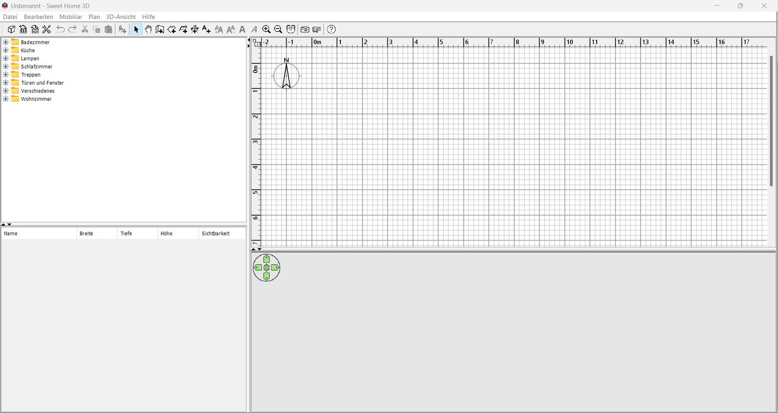Select the Create rooms tool
The height and width of the screenshot is (413, 778).
click(x=172, y=29)
